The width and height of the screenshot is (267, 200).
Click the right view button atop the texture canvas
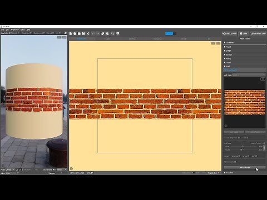[219, 43]
